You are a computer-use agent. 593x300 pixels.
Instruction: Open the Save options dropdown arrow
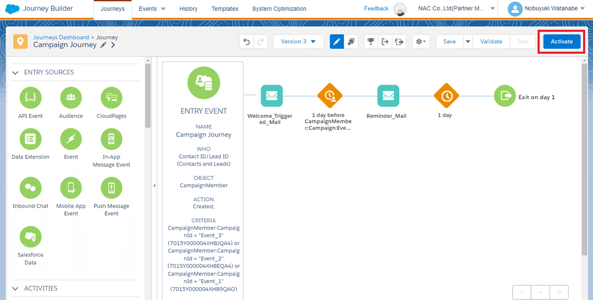pos(467,41)
